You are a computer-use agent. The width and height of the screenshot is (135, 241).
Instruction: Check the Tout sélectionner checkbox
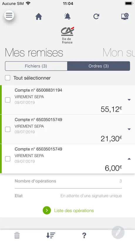[8, 78]
